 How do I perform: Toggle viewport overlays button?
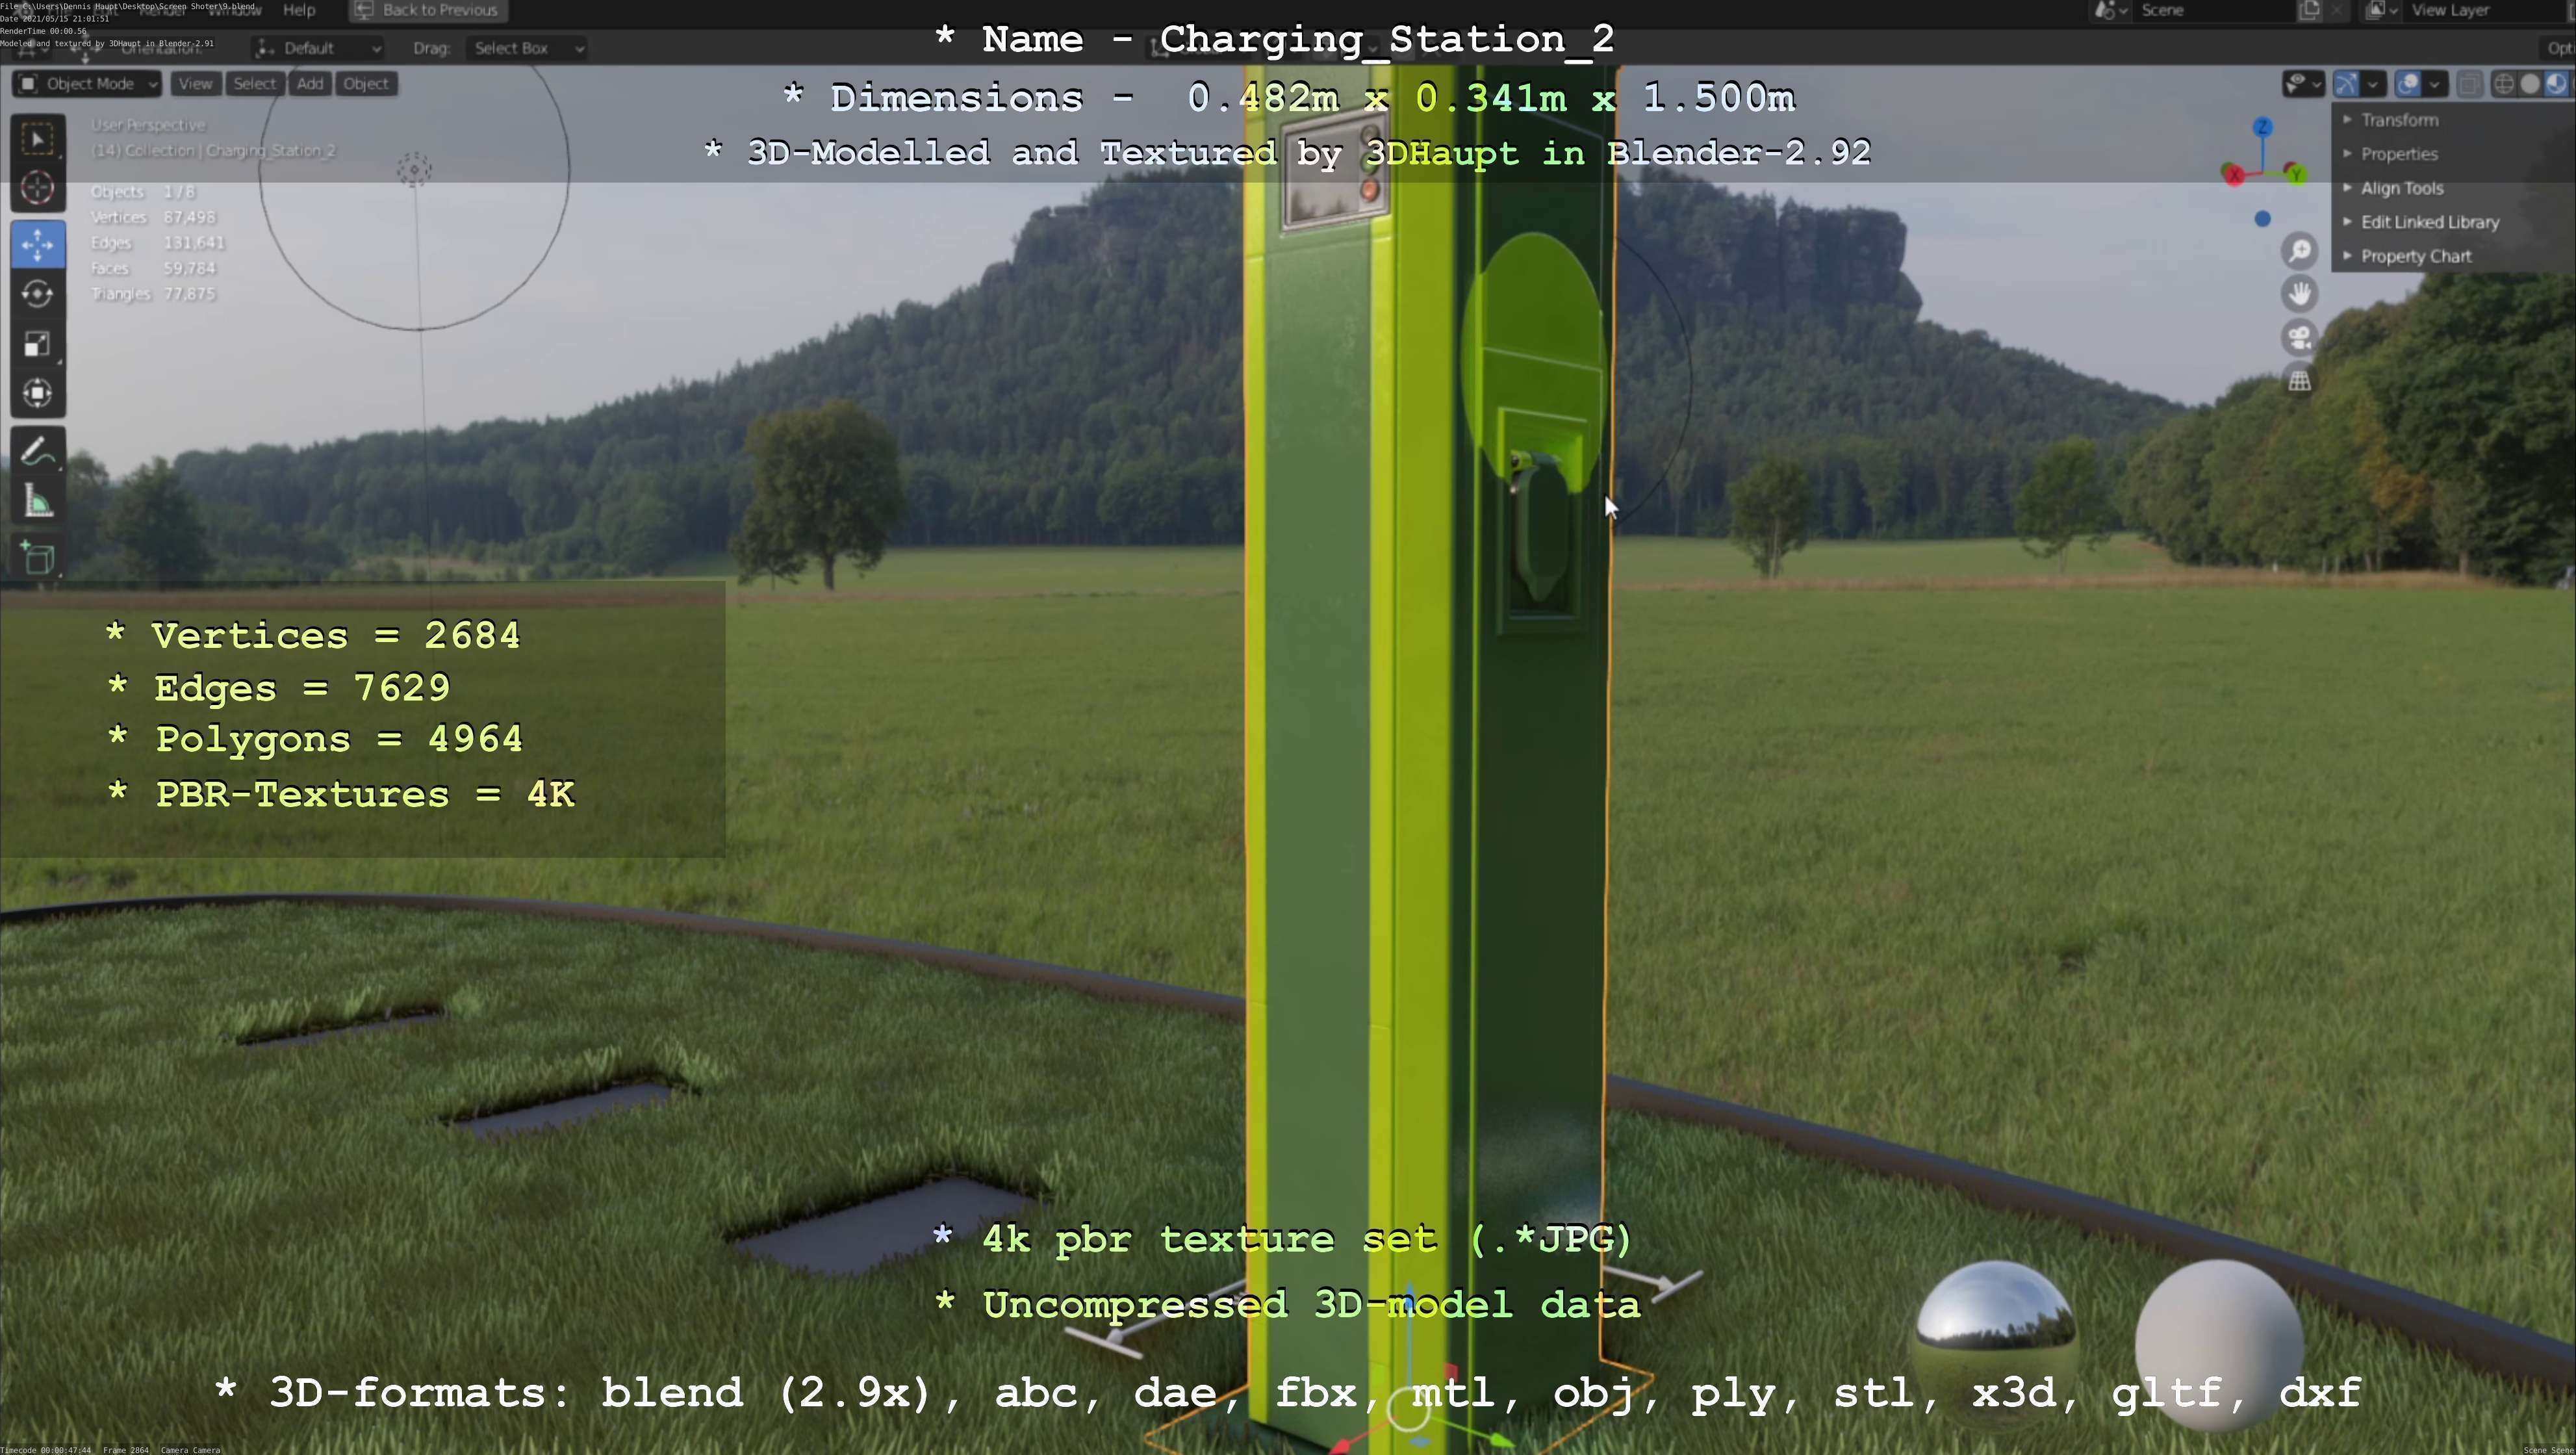(x=2408, y=84)
